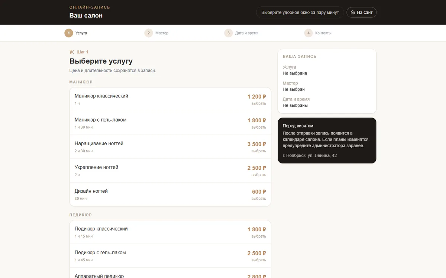Click the home icon in На сайт button
Viewport: 446px width, 278px height.
coord(353,12)
